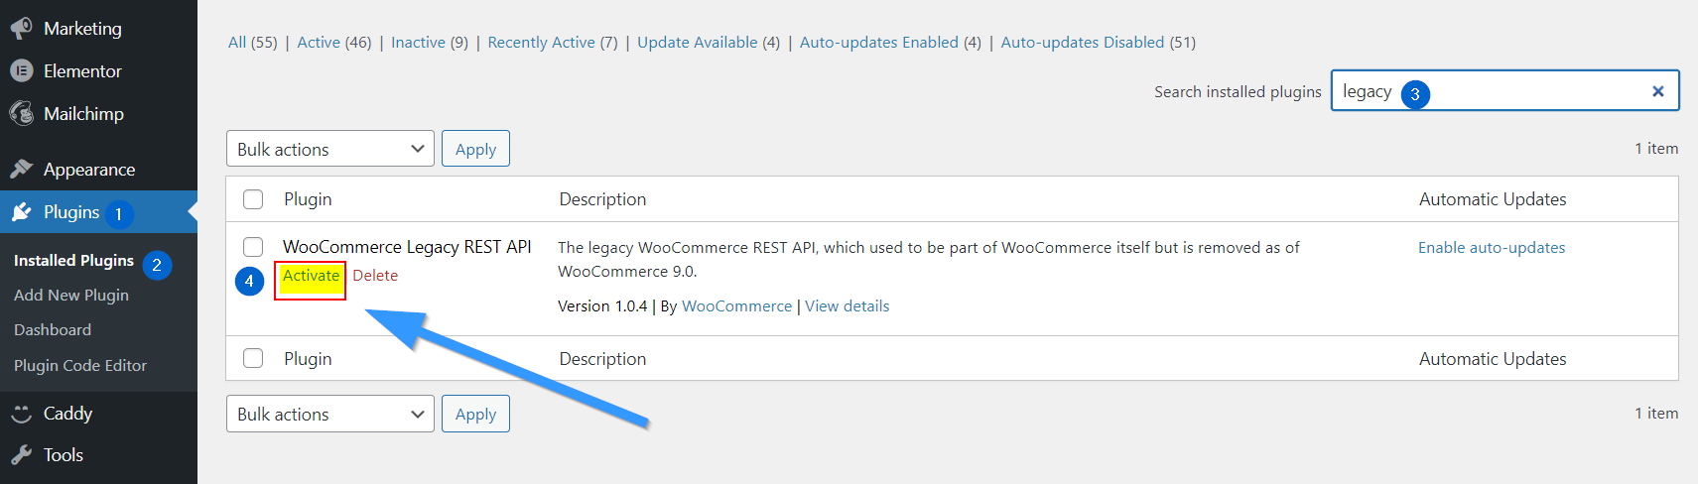Click the Mailchimp monkey icon
Screen dimensions: 1698x484
[x=21, y=114]
